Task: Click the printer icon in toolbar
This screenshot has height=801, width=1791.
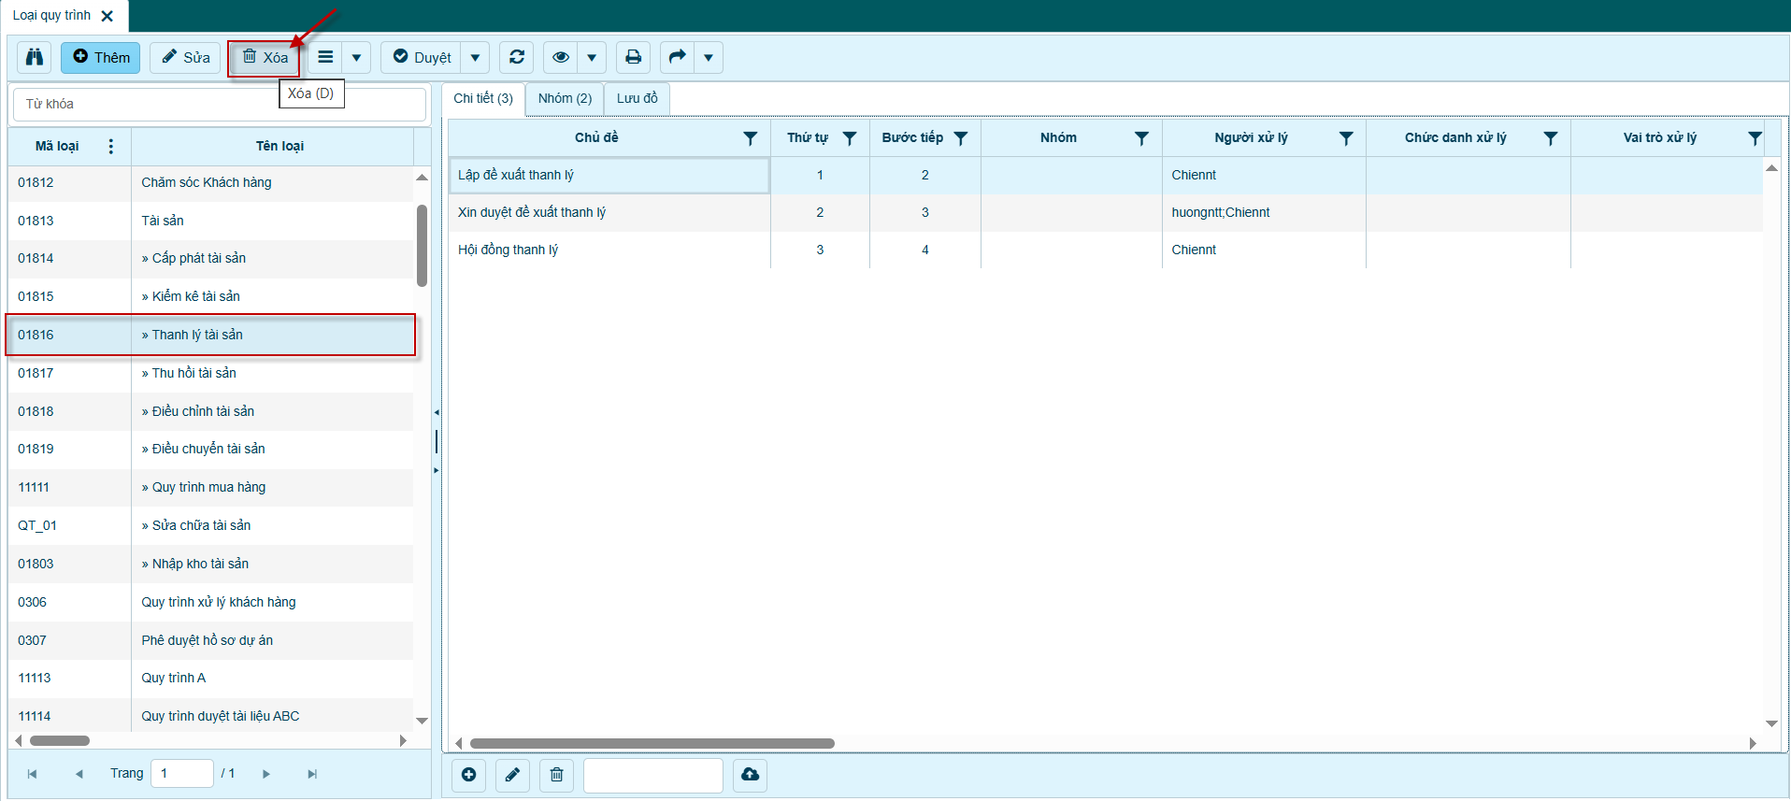Action: click(633, 57)
